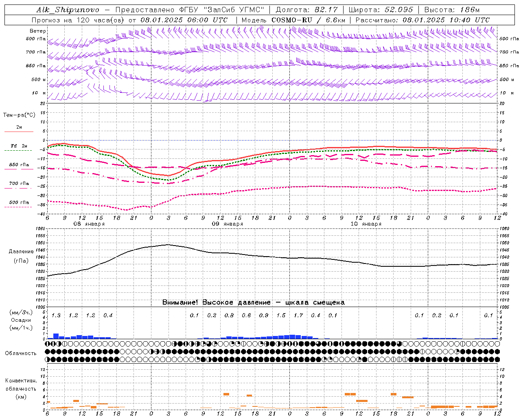Click the precipitation value '1.7'
The height and width of the screenshot is (417, 521).
pos(298,315)
